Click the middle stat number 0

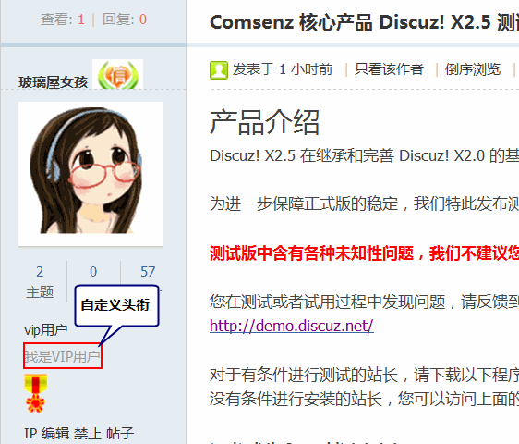(93, 272)
